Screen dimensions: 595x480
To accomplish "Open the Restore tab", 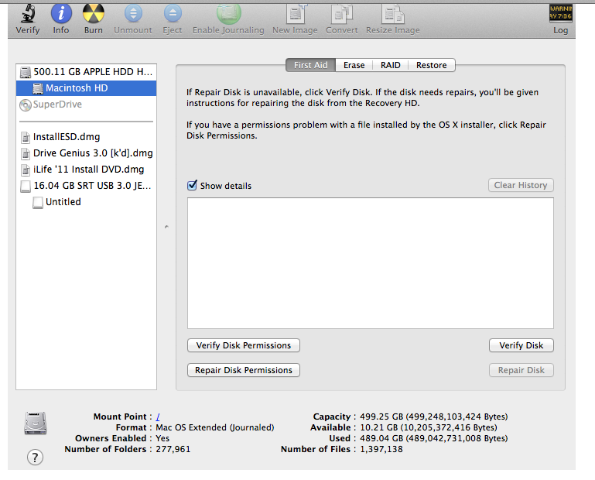I will pyautogui.click(x=432, y=65).
